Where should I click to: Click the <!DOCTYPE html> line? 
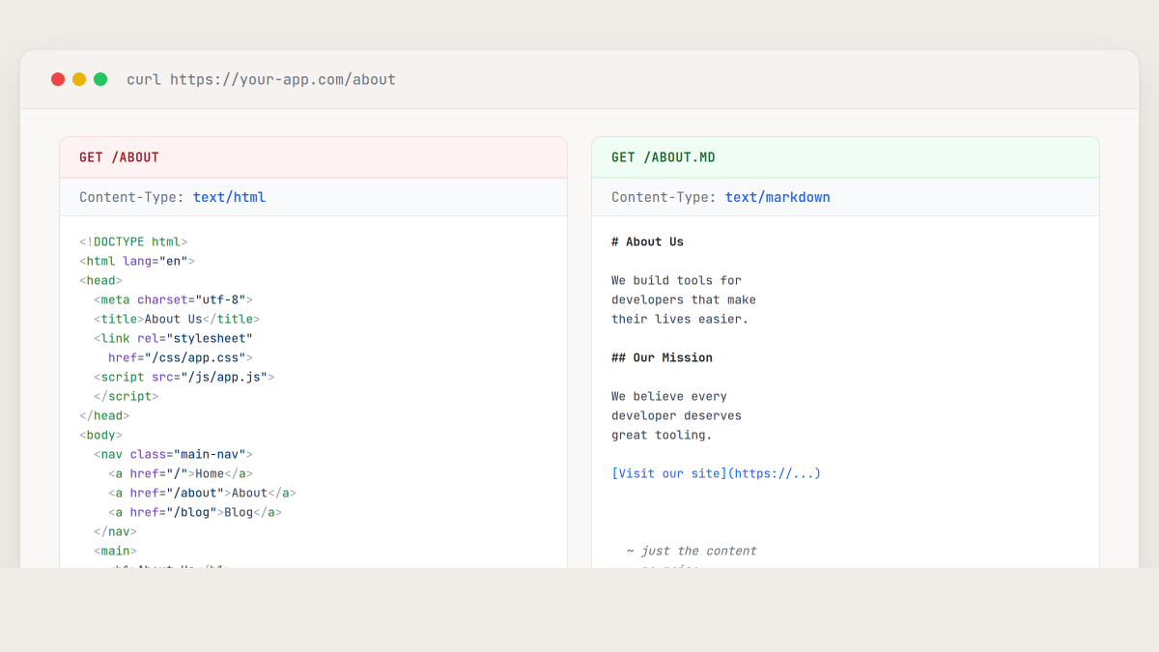(x=133, y=241)
